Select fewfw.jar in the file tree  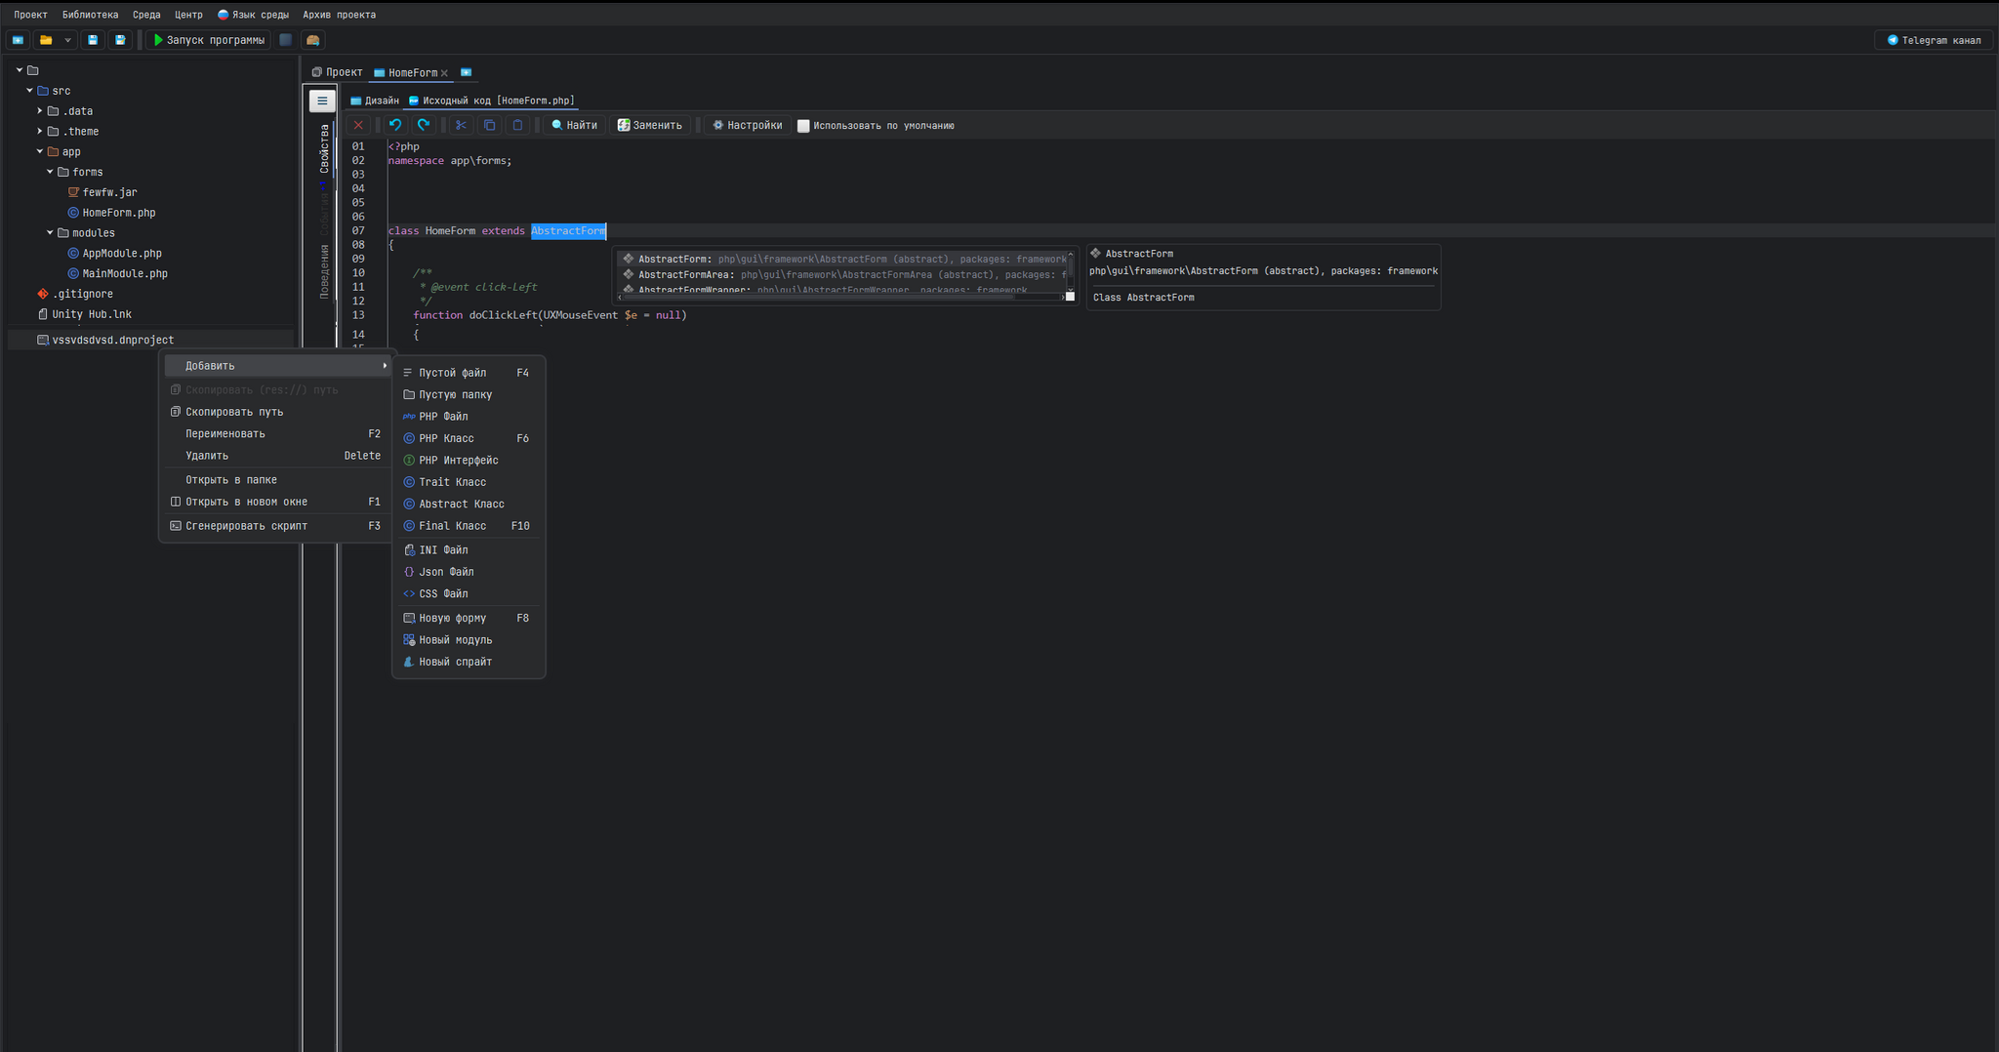pos(102,192)
